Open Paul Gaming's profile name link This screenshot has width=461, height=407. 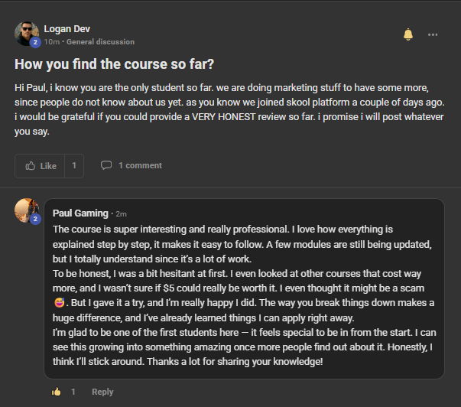pyautogui.click(x=80, y=213)
